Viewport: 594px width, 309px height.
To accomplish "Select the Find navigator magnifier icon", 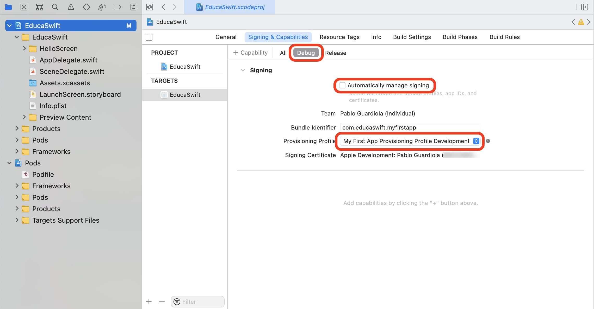I will pyautogui.click(x=55, y=7).
